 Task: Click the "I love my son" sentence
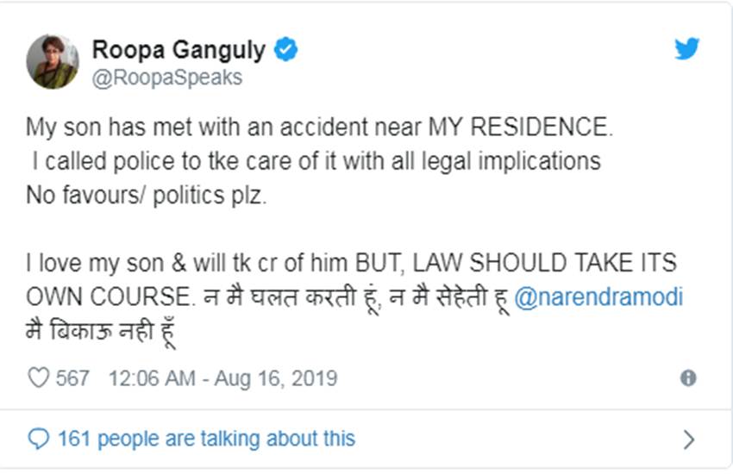tap(351, 263)
